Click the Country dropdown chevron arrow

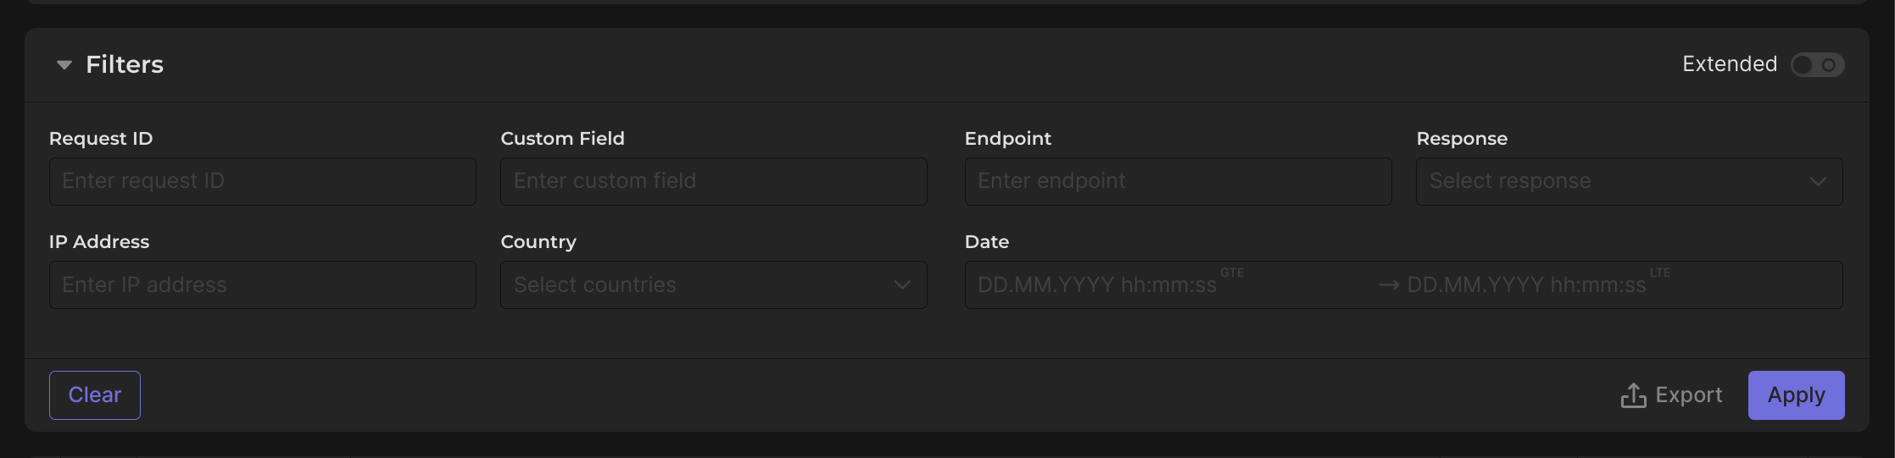pos(902,285)
